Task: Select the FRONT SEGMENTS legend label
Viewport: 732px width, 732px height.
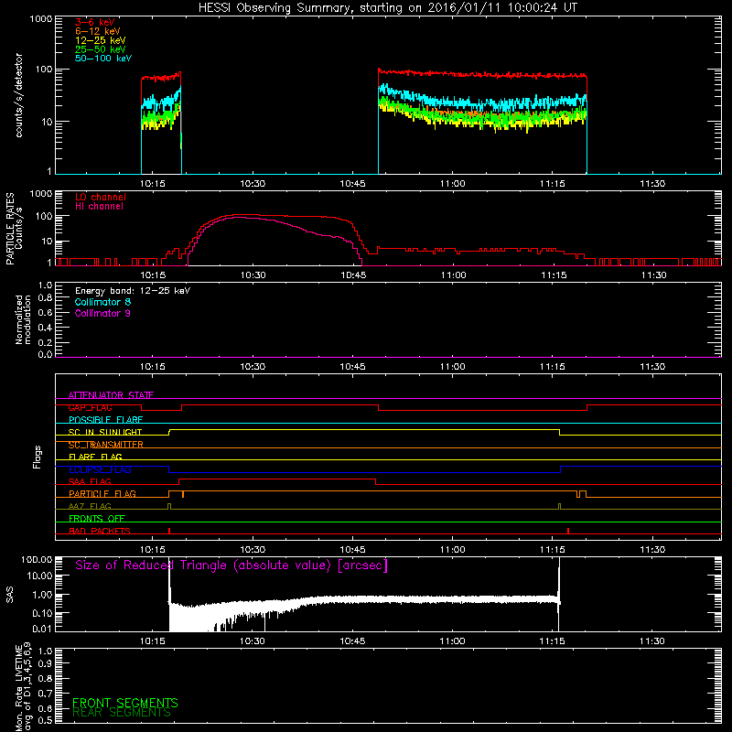Action: 125,703
